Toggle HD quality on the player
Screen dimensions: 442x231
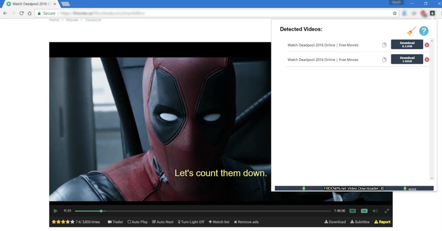click(352, 211)
